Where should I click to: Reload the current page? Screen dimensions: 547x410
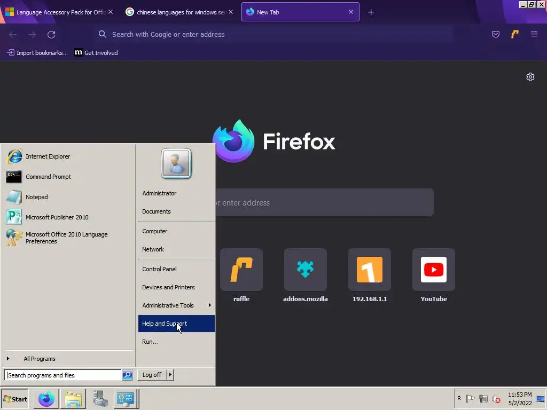click(x=51, y=35)
